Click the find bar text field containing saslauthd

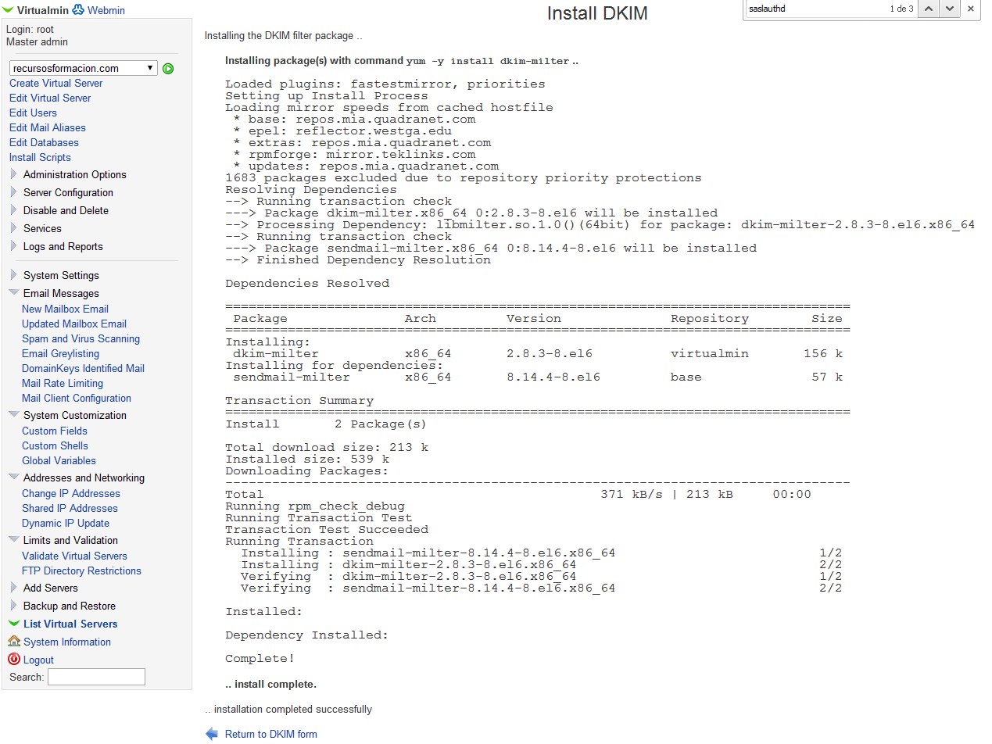click(x=813, y=9)
